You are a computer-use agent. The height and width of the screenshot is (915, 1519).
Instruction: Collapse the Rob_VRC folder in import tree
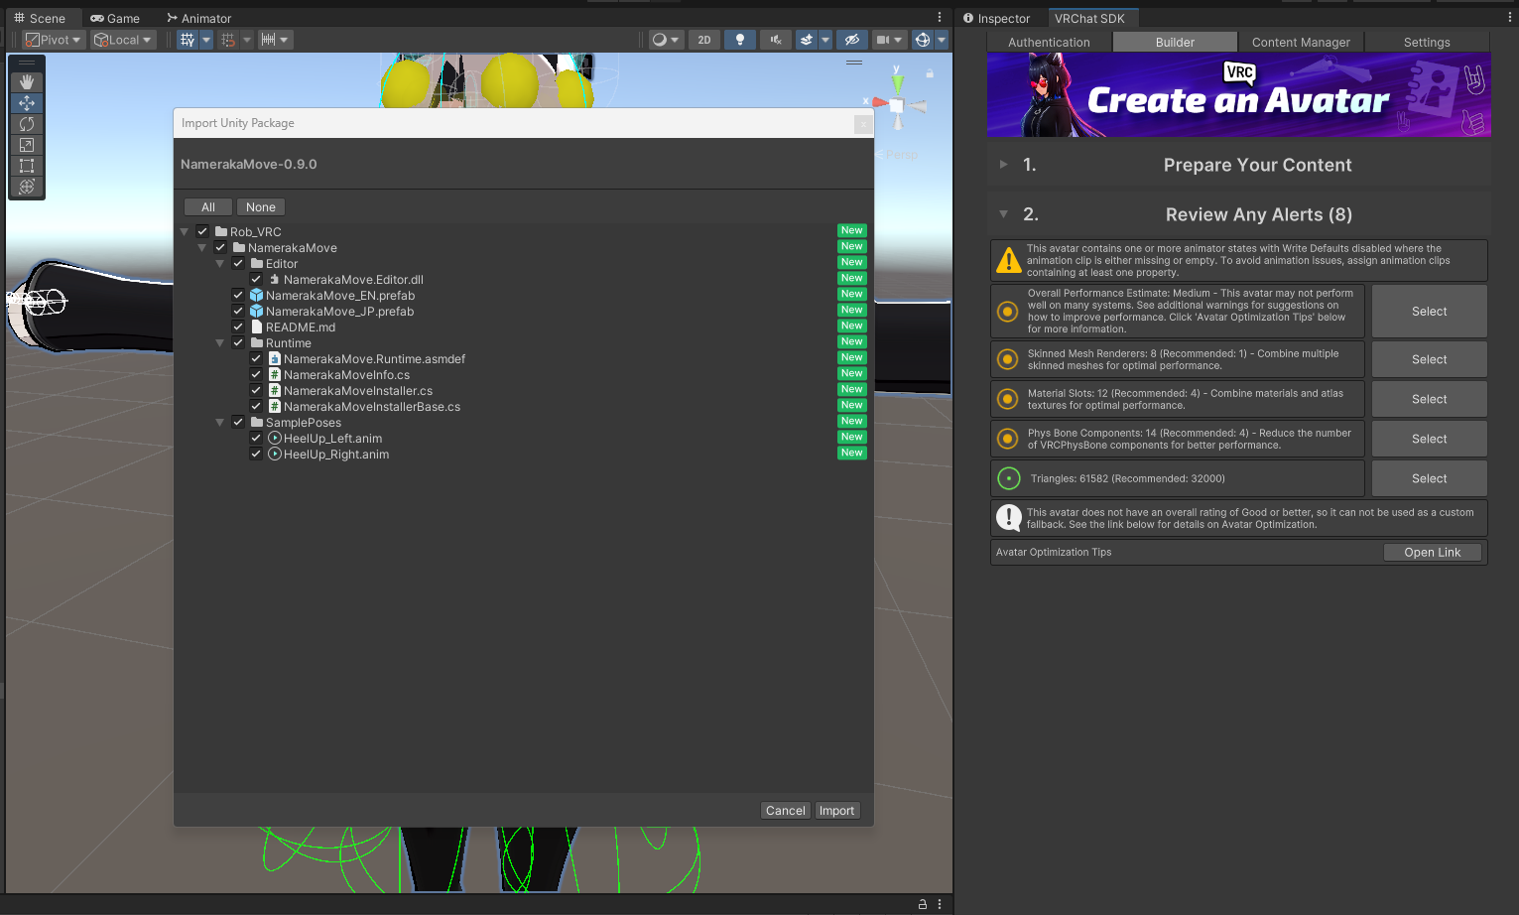(x=185, y=232)
